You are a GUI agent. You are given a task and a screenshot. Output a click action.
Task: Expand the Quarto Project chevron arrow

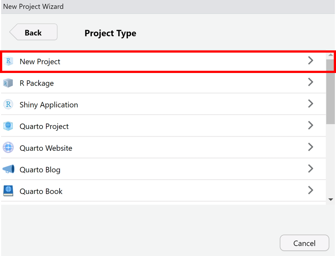pyautogui.click(x=310, y=125)
